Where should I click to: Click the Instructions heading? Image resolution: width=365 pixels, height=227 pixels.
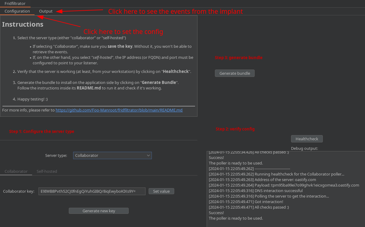pyautogui.click(x=23, y=24)
